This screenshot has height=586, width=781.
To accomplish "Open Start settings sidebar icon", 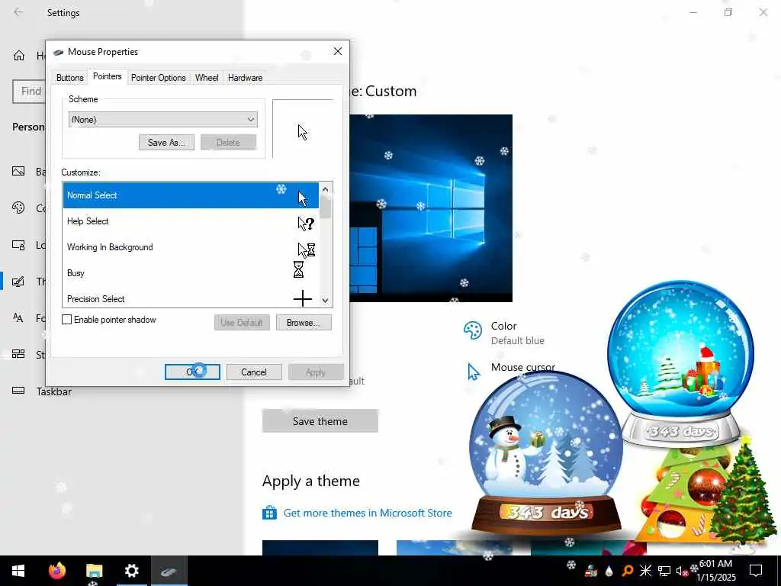I will coord(18,354).
